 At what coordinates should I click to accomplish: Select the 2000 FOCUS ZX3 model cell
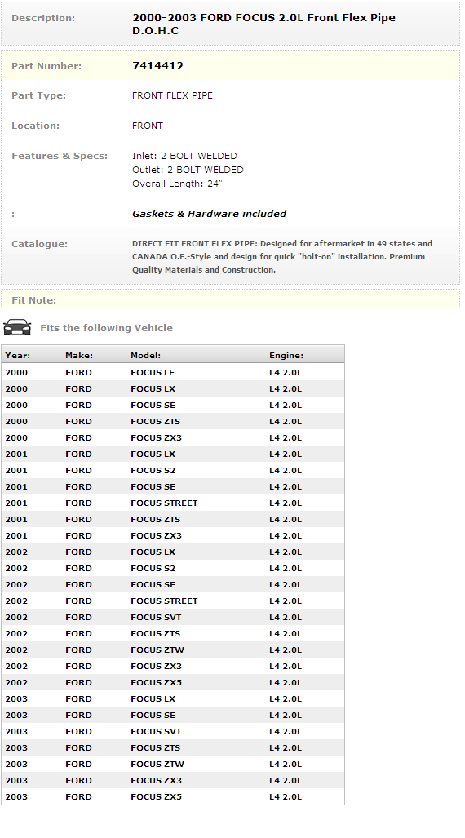click(156, 437)
